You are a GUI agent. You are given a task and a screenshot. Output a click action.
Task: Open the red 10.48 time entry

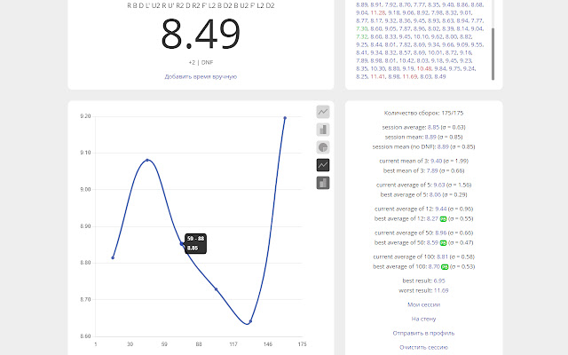424,68
